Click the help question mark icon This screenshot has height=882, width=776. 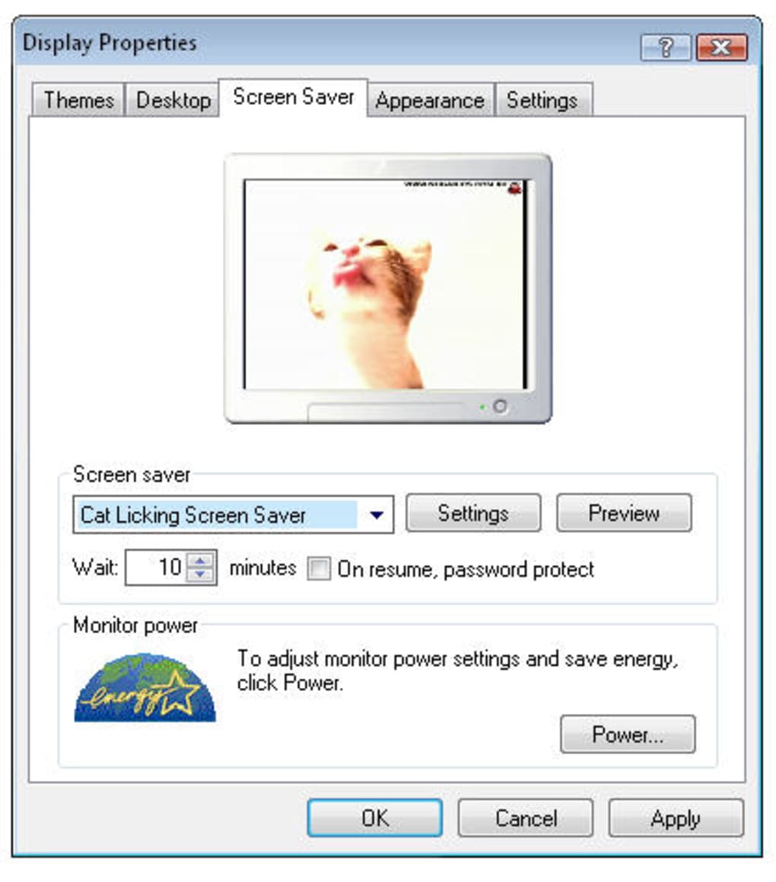point(666,47)
